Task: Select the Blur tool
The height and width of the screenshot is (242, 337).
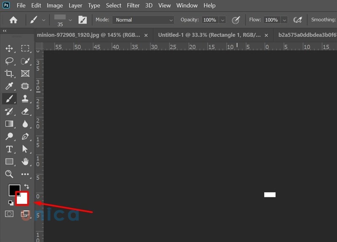Action: point(25,124)
